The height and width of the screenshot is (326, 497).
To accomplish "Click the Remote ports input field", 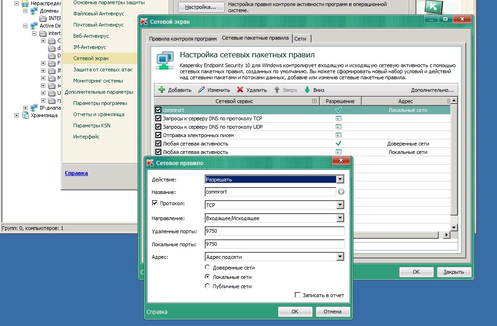I will point(274,231).
